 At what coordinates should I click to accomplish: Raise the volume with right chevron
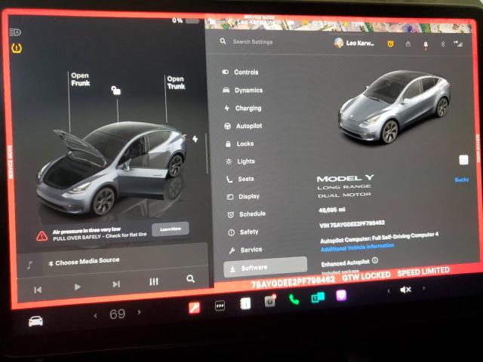pyautogui.click(x=424, y=288)
